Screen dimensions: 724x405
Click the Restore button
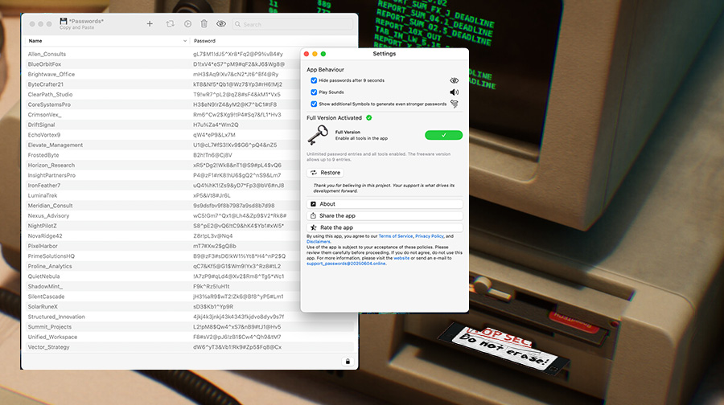(325, 173)
